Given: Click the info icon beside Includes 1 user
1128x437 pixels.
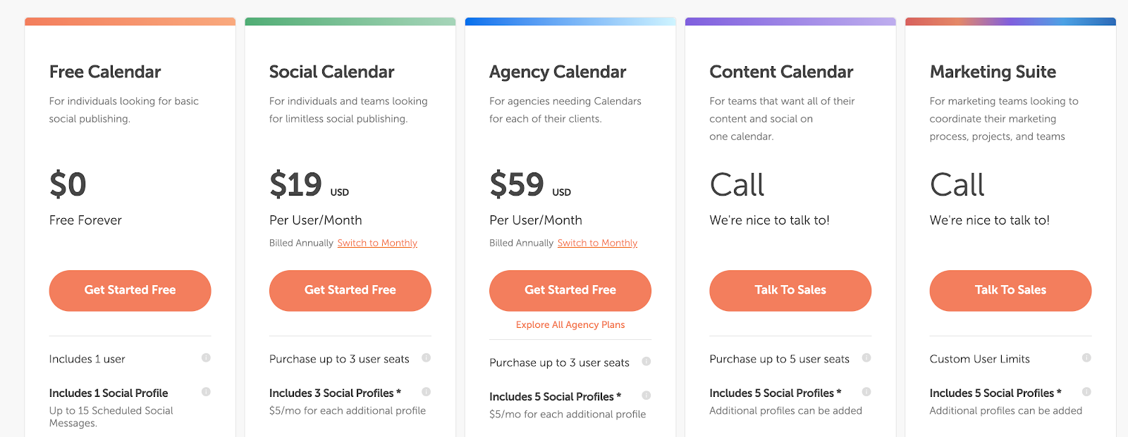Looking at the screenshot, I should [206, 358].
